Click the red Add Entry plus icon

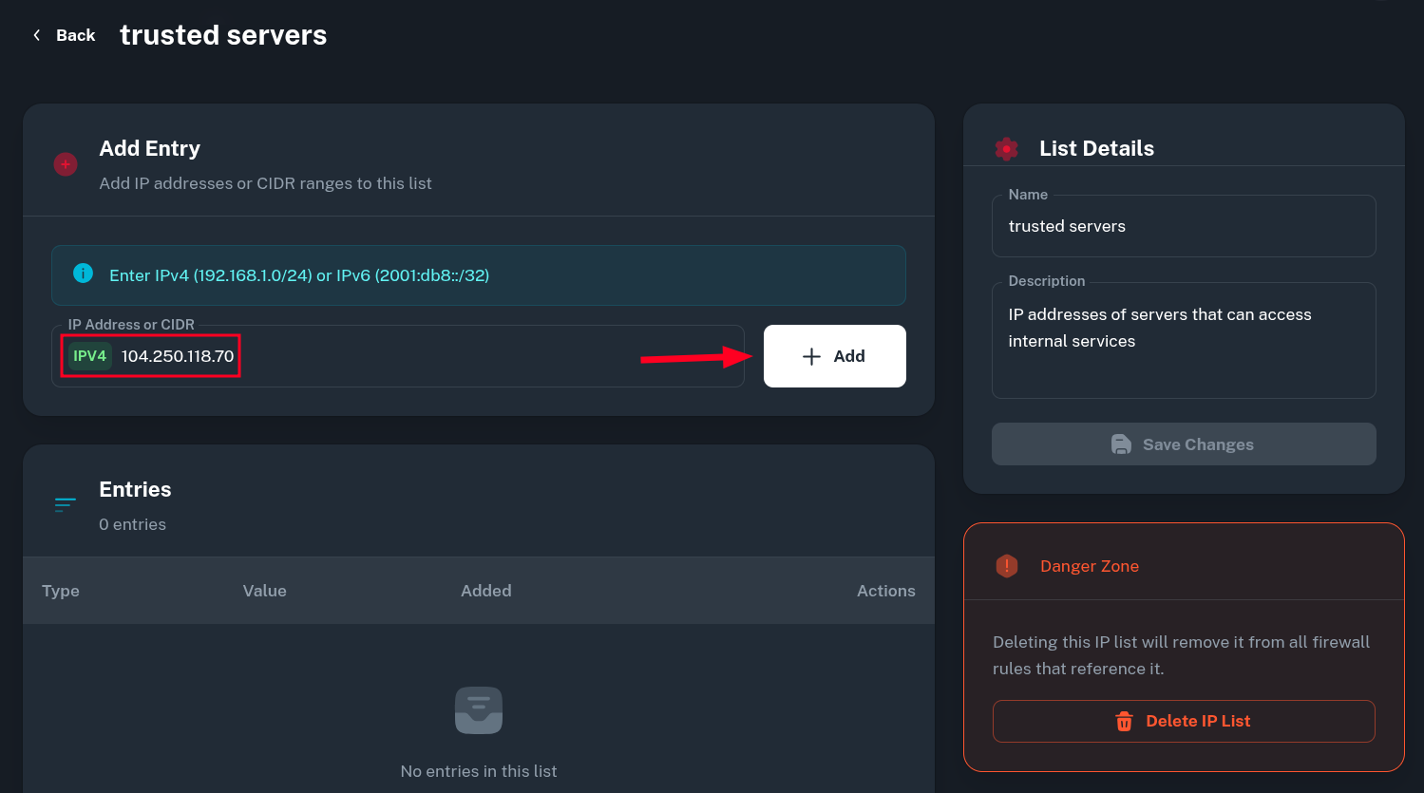(x=66, y=164)
